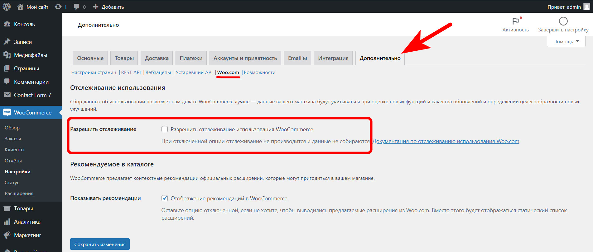Open the Доставка tab
Image resolution: width=593 pixels, height=252 pixels.
pyautogui.click(x=157, y=58)
